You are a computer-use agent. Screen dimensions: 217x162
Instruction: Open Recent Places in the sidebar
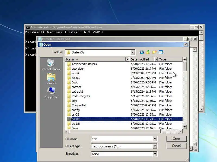point(51,65)
